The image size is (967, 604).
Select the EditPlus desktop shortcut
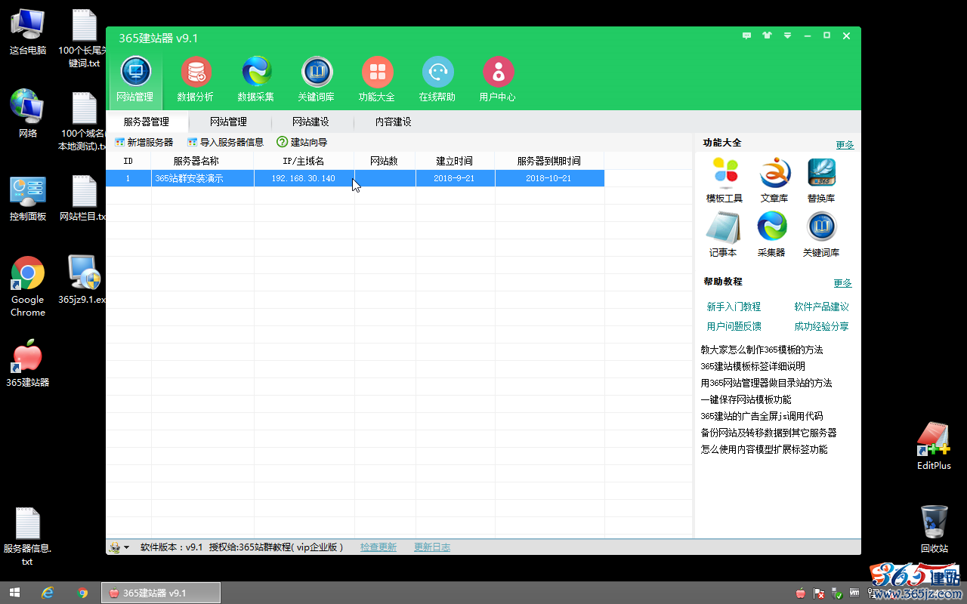point(934,446)
